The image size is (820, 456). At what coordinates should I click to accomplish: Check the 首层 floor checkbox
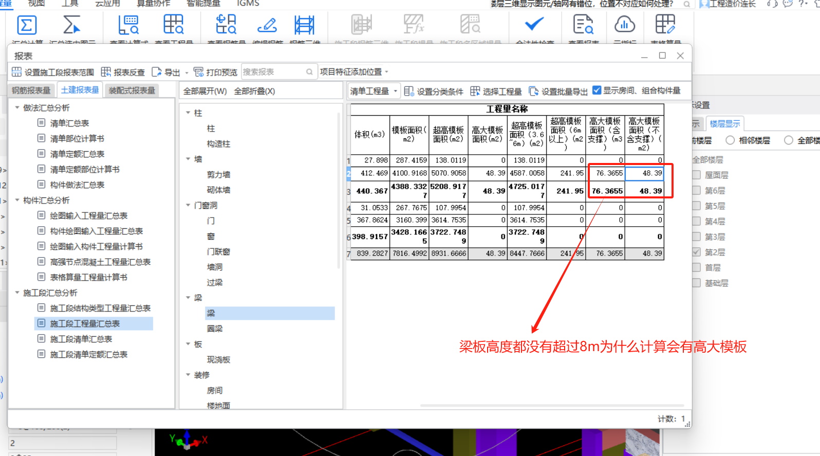pyautogui.click(x=697, y=267)
